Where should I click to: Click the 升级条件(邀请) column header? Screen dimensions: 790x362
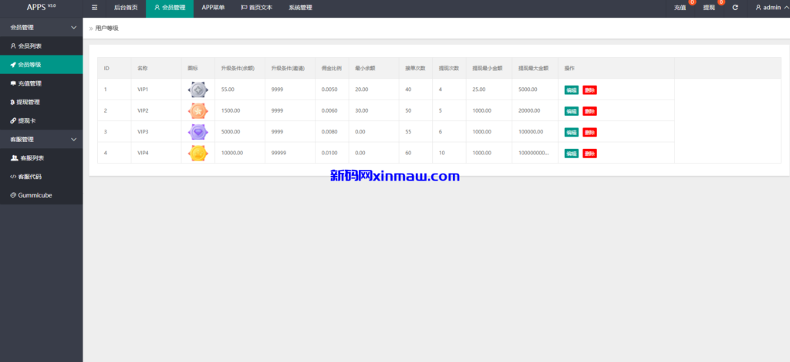click(290, 68)
